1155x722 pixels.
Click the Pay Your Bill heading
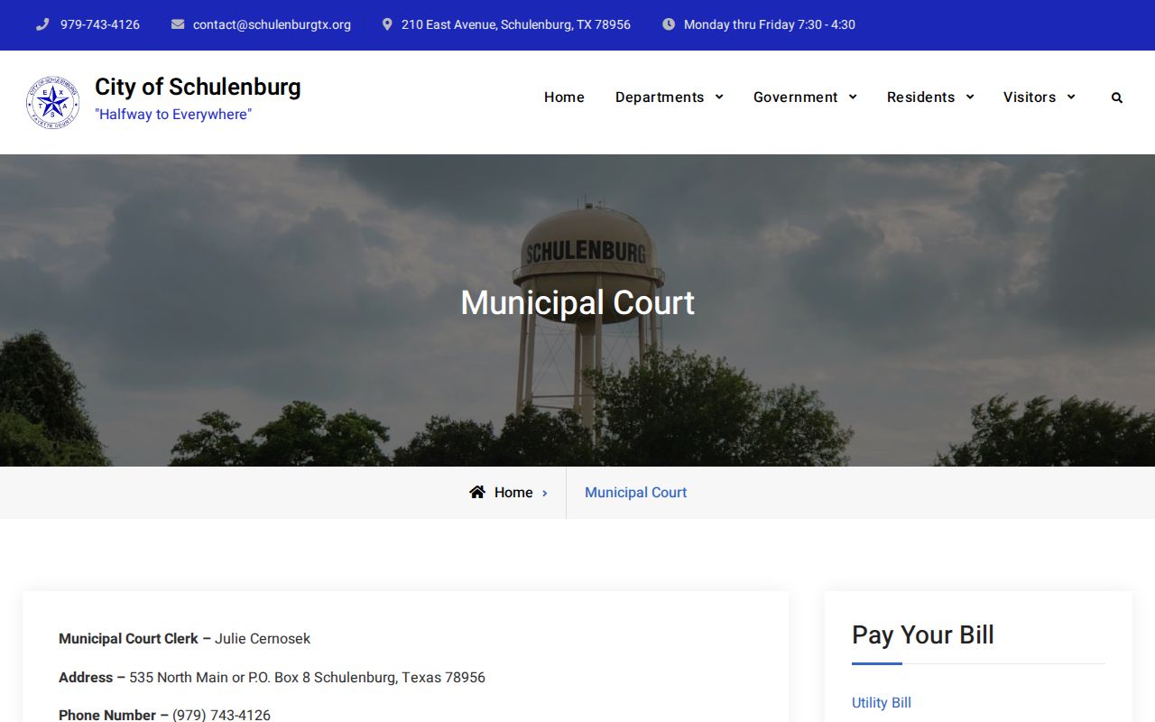[x=923, y=634]
